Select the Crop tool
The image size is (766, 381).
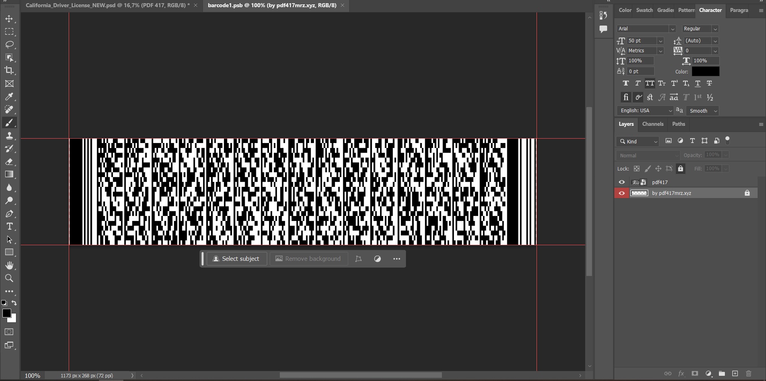(9, 71)
